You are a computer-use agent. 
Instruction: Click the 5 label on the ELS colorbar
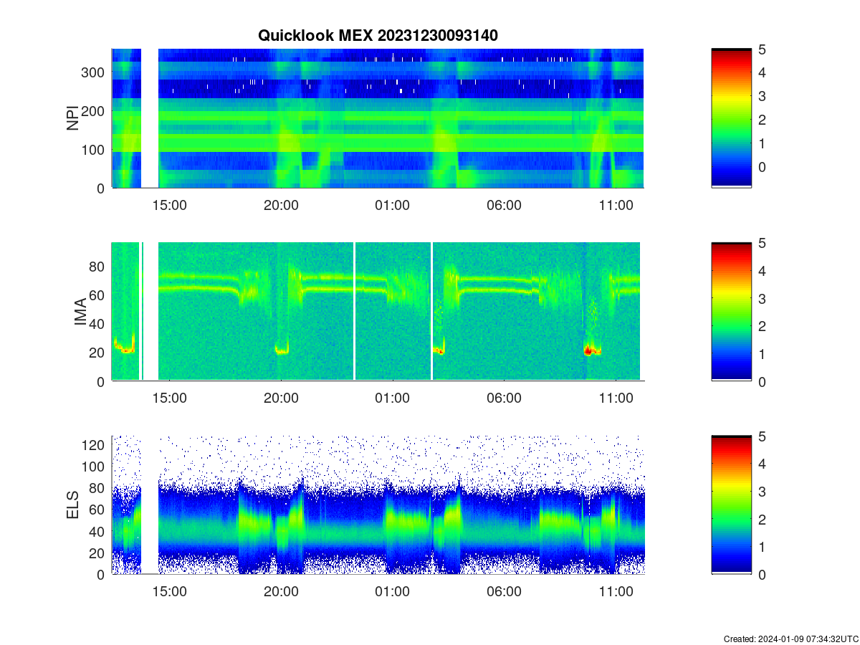764,435
